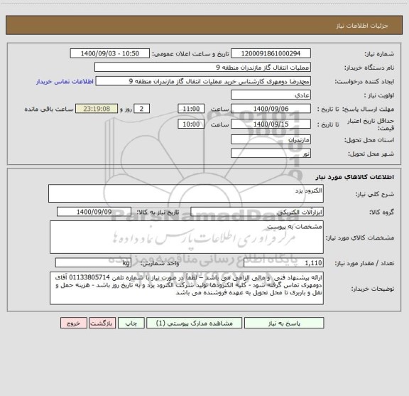This screenshot has width=409, height=396.
Task: Click گروه کالا field ابزارآلات الکتریکی
Action: (257, 212)
